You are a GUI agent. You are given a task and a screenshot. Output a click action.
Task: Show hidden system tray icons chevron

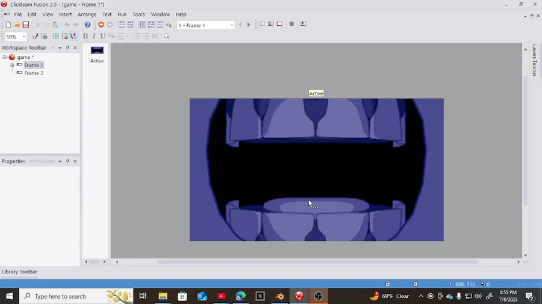421,296
